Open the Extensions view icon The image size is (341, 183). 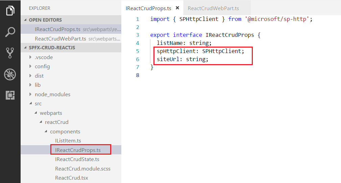(10, 96)
